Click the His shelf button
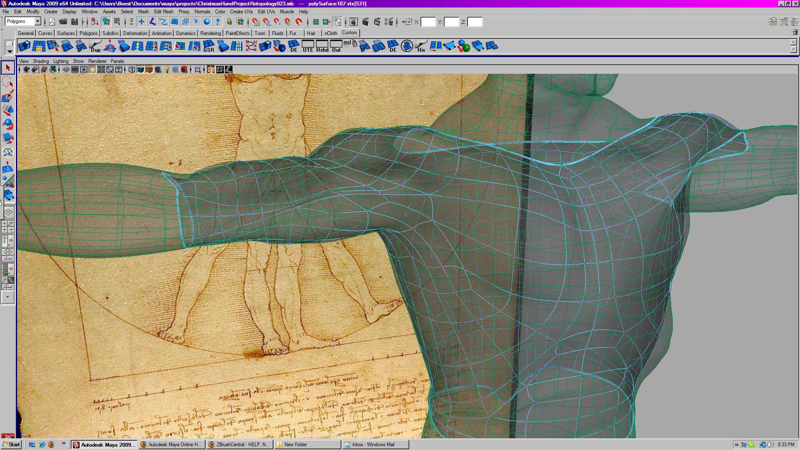The image size is (800, 450). point(421,46)
